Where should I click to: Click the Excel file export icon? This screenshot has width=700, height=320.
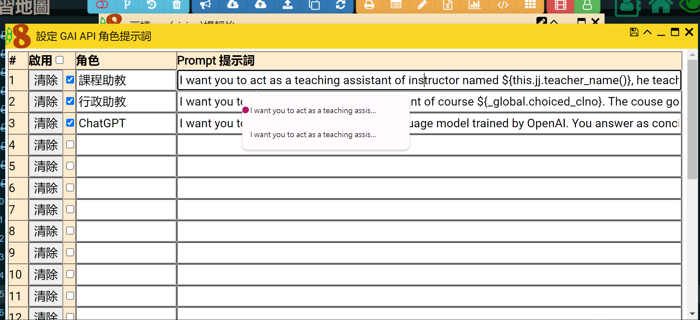click(448, 5)
